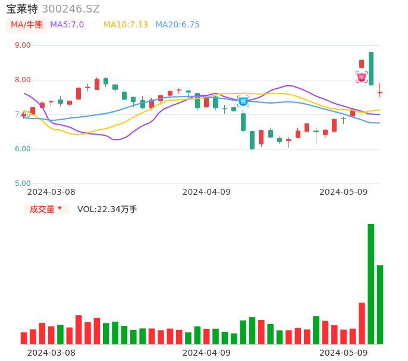
Task: Click the 2024-03-08 date label under volume chart
Action: 51,353
